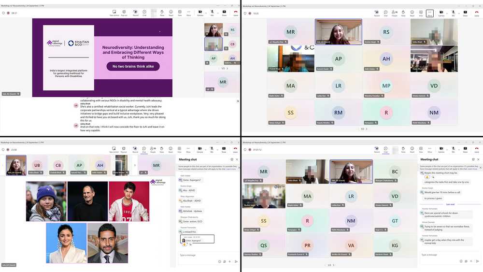483x272 pixels.
Task: Open React in bottom-left meeting window
Action: [x=170, y=150]
